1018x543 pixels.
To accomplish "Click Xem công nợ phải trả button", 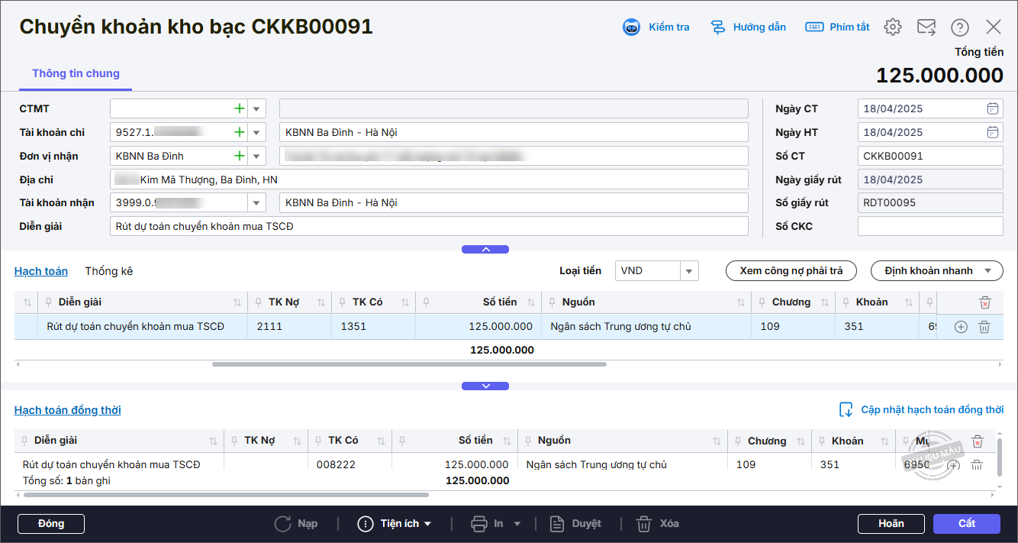I will click(791, 271).
